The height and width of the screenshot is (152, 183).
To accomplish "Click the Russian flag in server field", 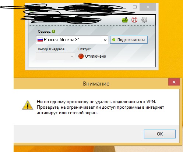I will [40, 40].
